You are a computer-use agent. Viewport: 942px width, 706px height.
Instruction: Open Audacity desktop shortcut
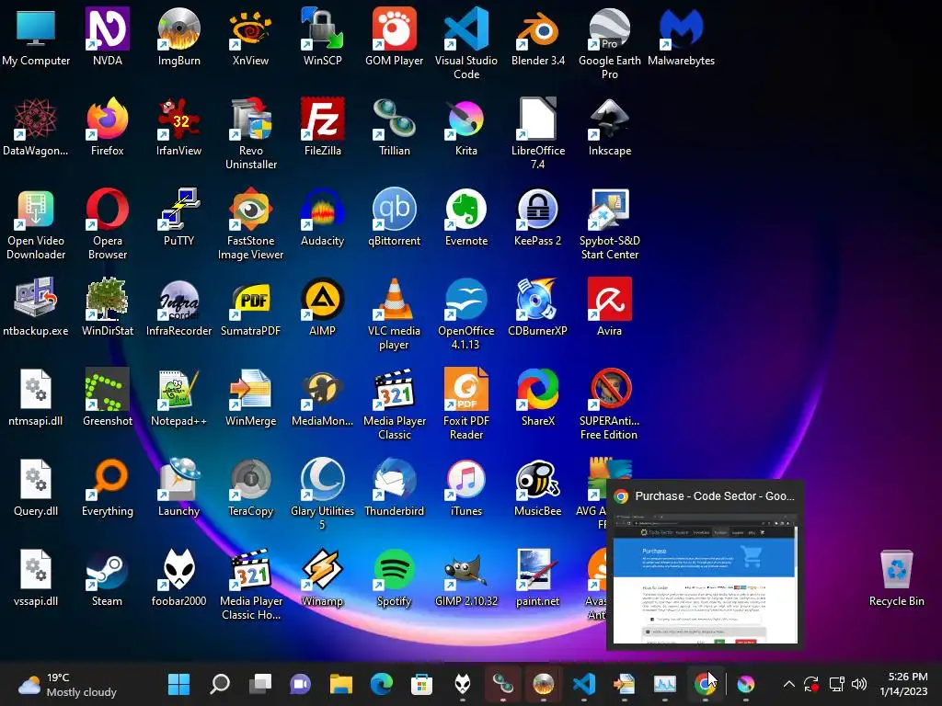click(323, 217)
